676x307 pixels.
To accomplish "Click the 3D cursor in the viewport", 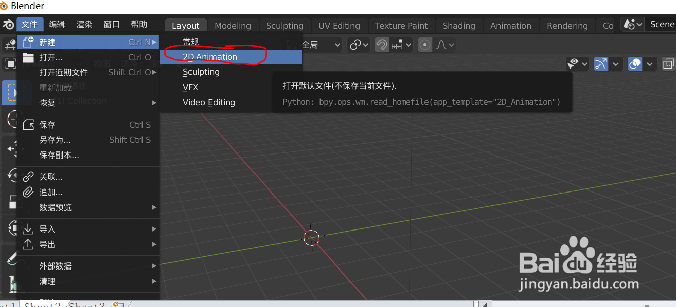I will (x=311, y=237).
